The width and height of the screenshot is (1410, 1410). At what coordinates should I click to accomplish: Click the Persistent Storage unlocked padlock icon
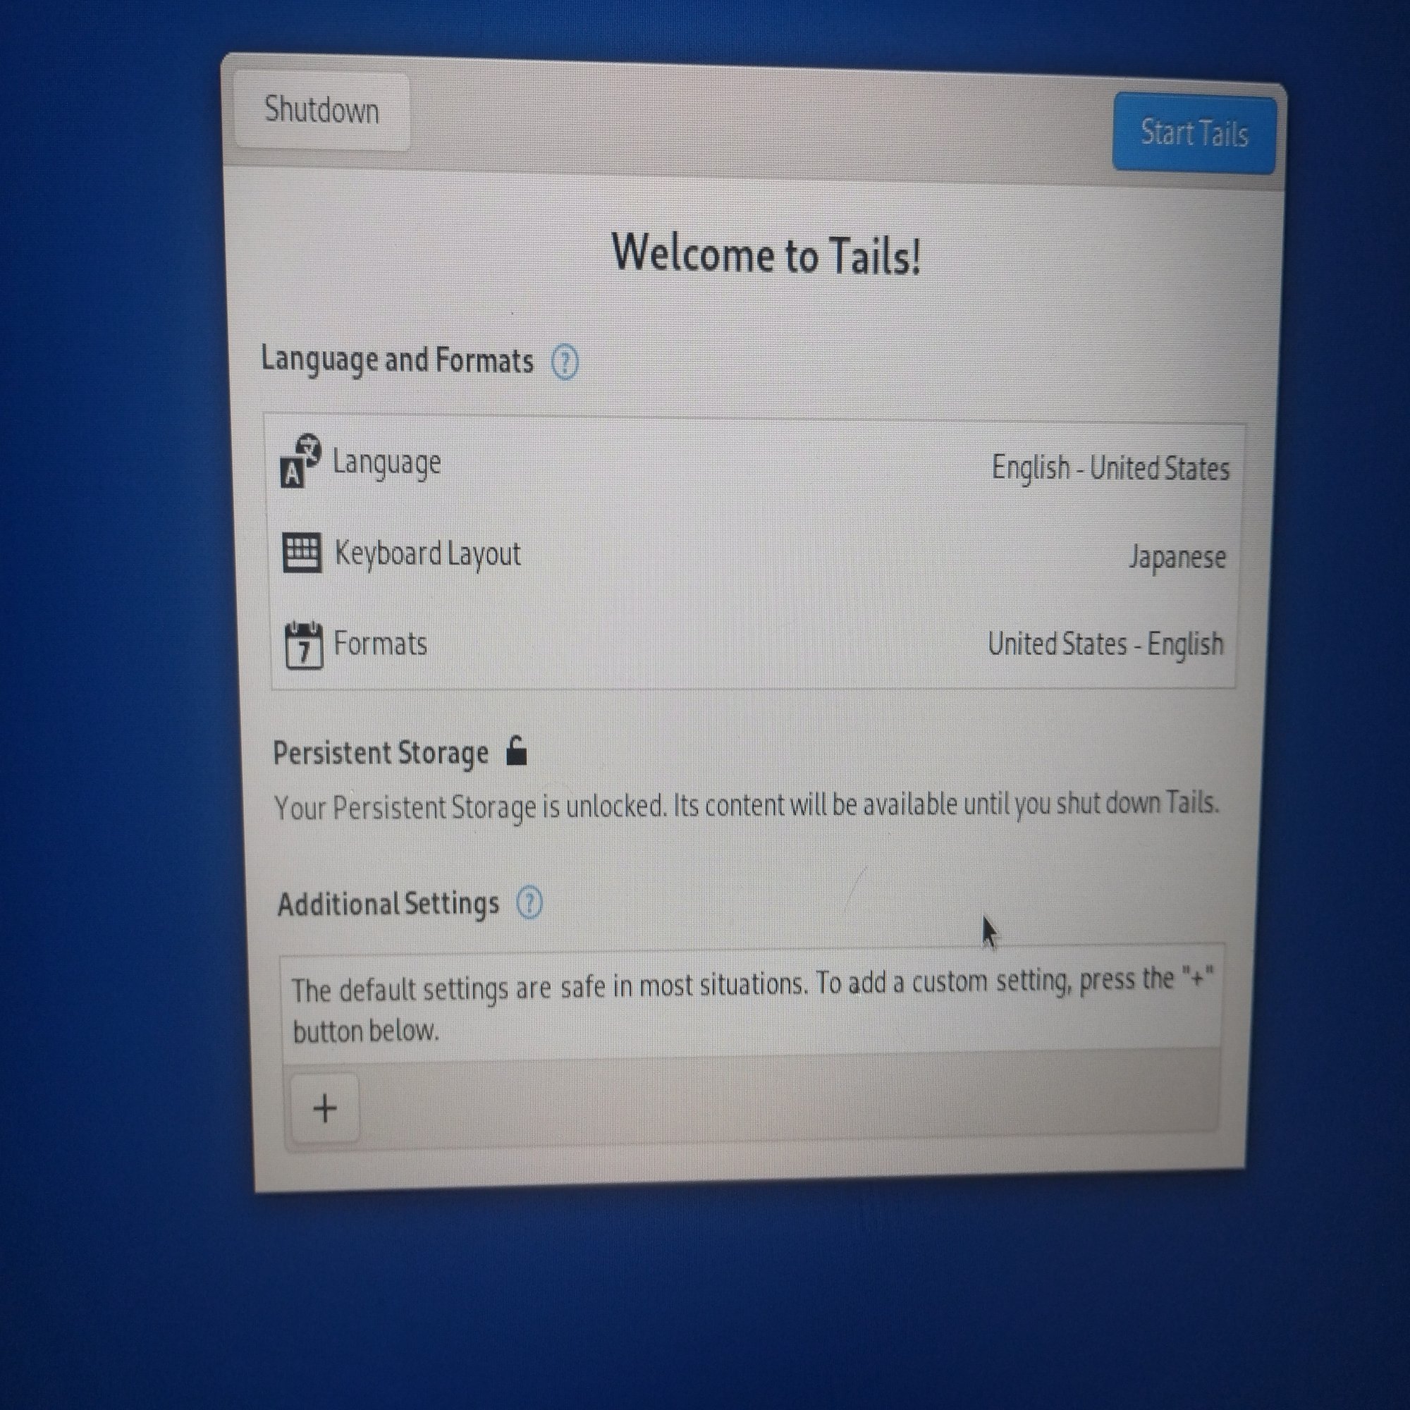point(517,751)
